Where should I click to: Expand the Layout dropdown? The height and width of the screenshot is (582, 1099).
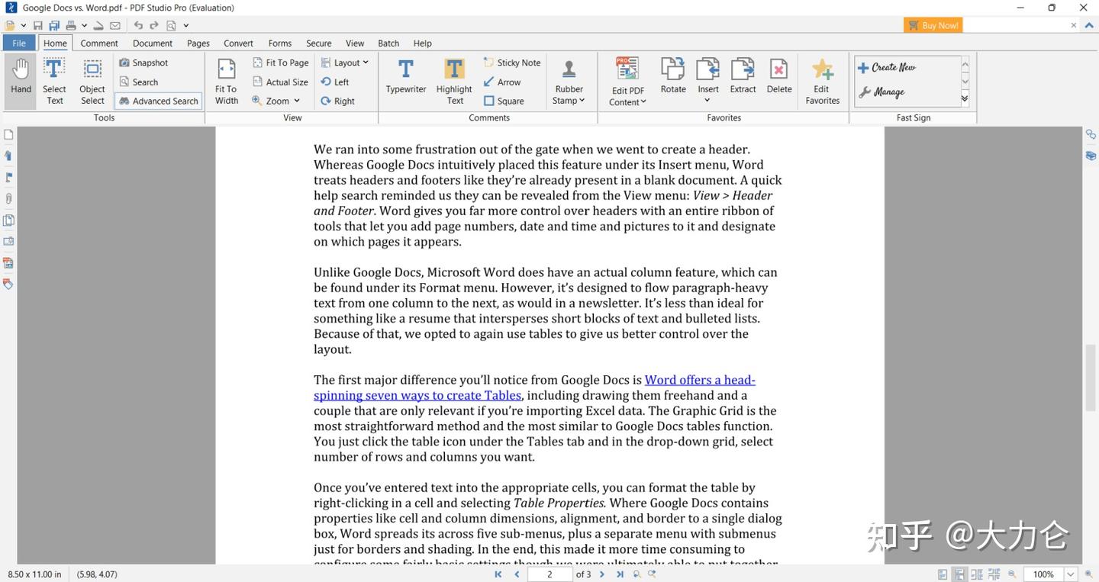pyautogui.click(x=344, y=63)
